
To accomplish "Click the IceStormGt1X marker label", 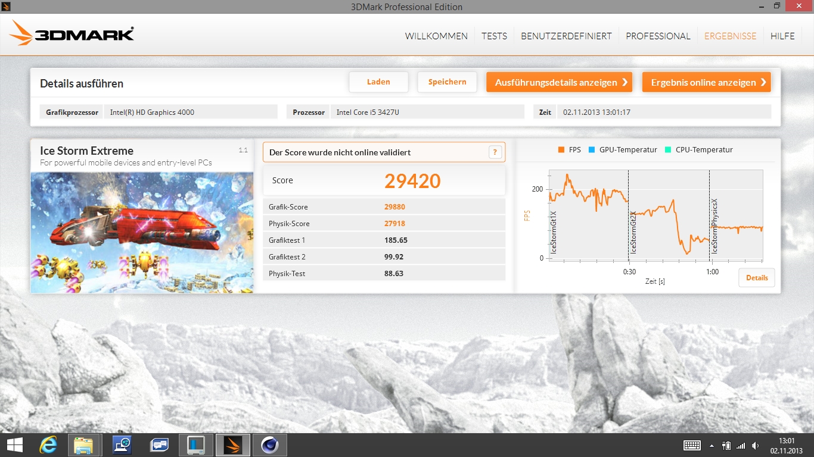I will (554, 233).
